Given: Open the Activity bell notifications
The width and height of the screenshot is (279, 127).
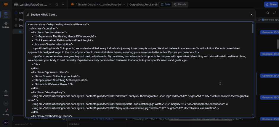Looking at the screenshot, I should [x=6, y=112].
